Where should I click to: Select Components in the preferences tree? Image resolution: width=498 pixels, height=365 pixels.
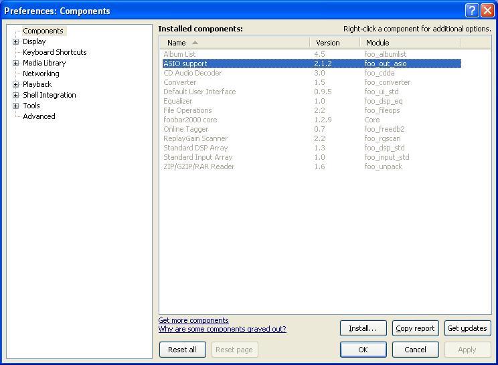(44, 31)
